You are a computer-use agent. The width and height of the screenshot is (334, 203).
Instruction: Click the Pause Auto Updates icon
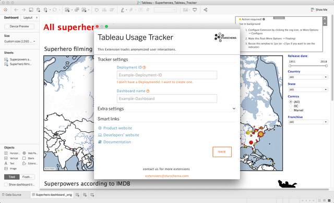[45, 10]
